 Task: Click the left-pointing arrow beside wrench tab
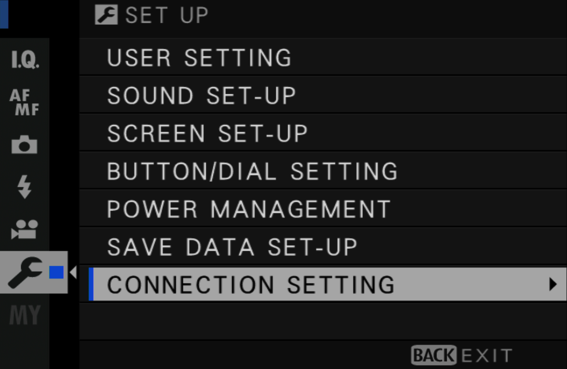click(73, 272)
